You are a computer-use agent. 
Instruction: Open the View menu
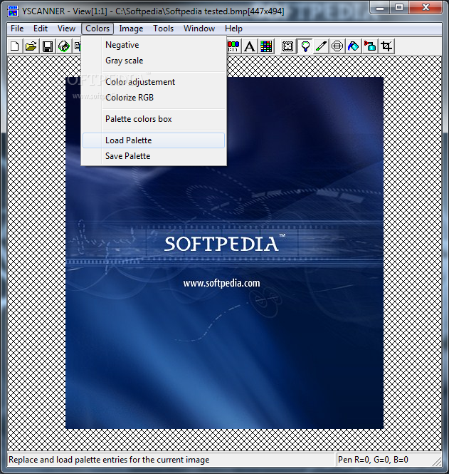pos(66,29)
